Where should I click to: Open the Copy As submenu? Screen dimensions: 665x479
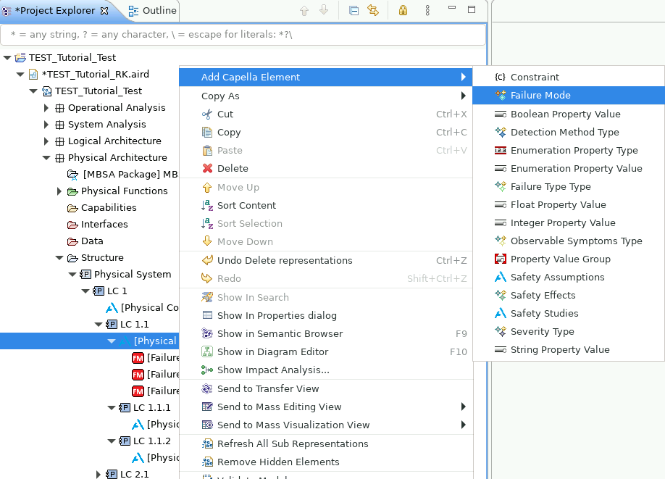[x=326, y=96]
